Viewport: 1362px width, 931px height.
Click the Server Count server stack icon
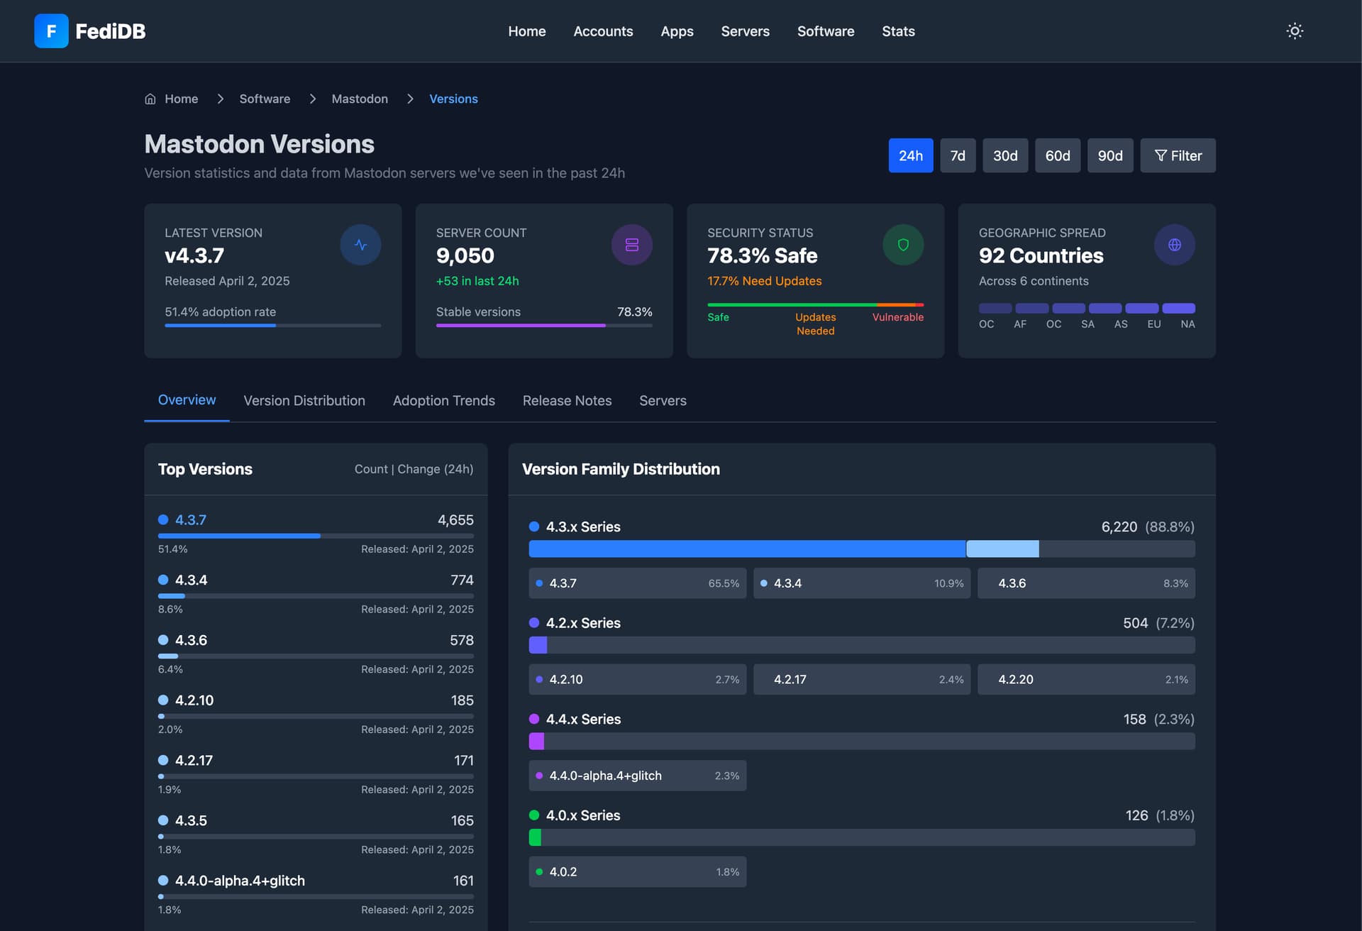pyautogui.click(x=631, y=245)
